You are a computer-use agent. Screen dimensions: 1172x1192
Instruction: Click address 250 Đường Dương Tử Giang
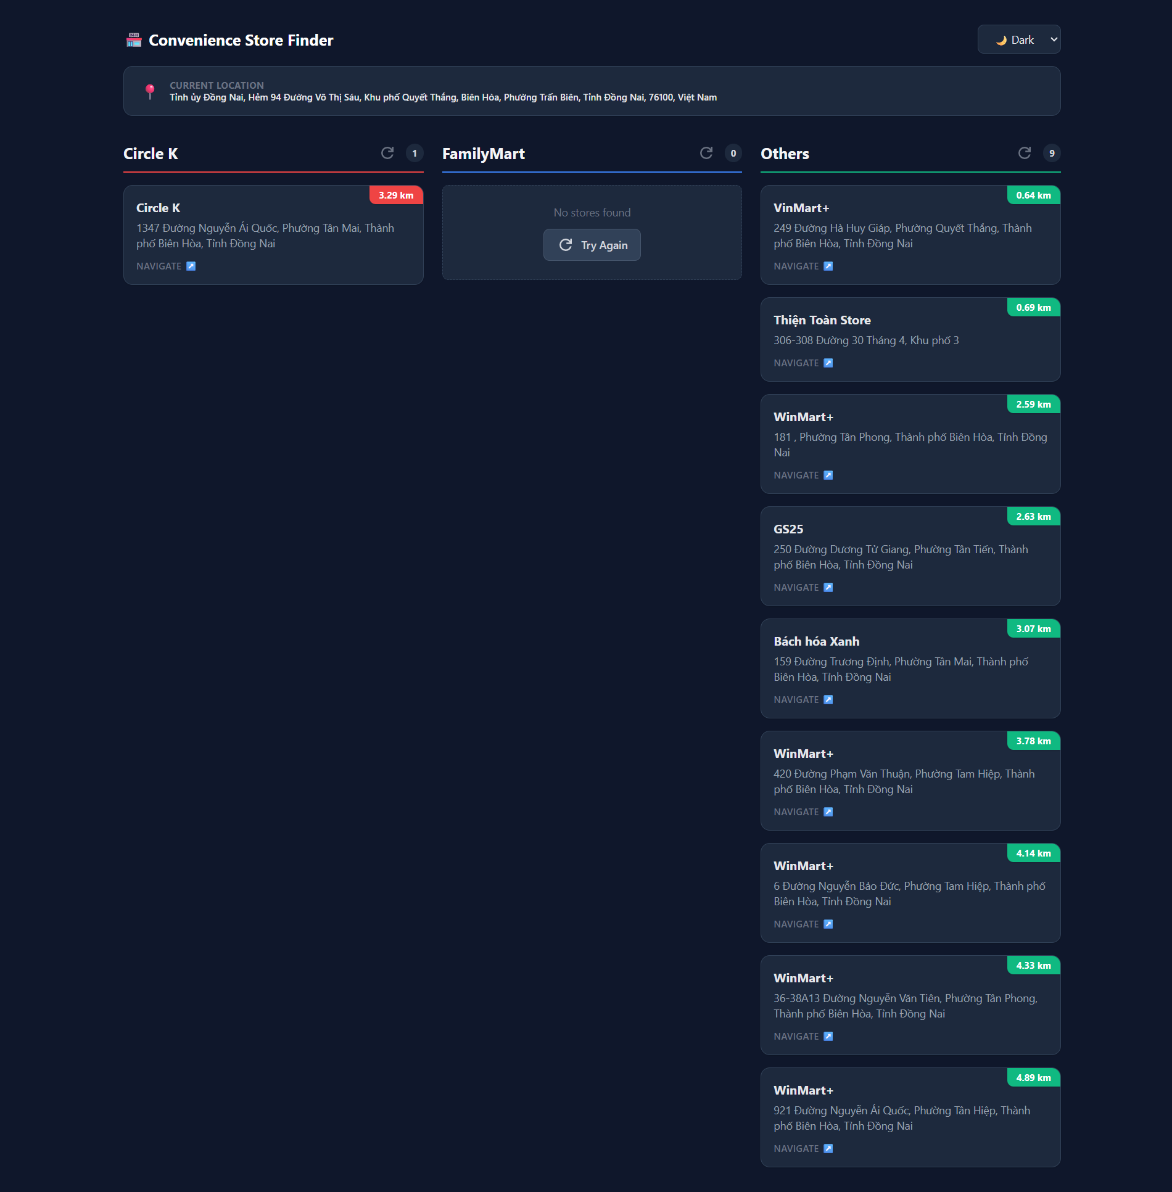point(901,557)
